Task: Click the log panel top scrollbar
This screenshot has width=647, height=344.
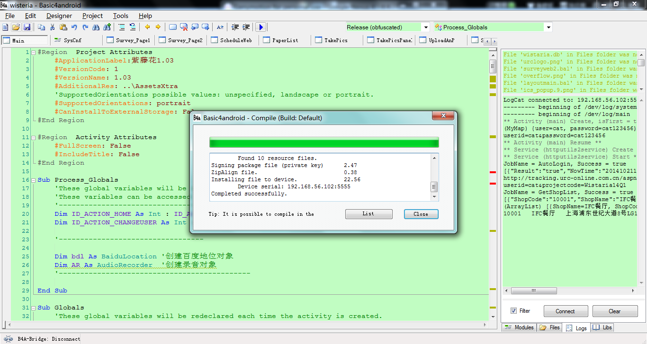Action: pyautogui.click(x=641, y=72)
